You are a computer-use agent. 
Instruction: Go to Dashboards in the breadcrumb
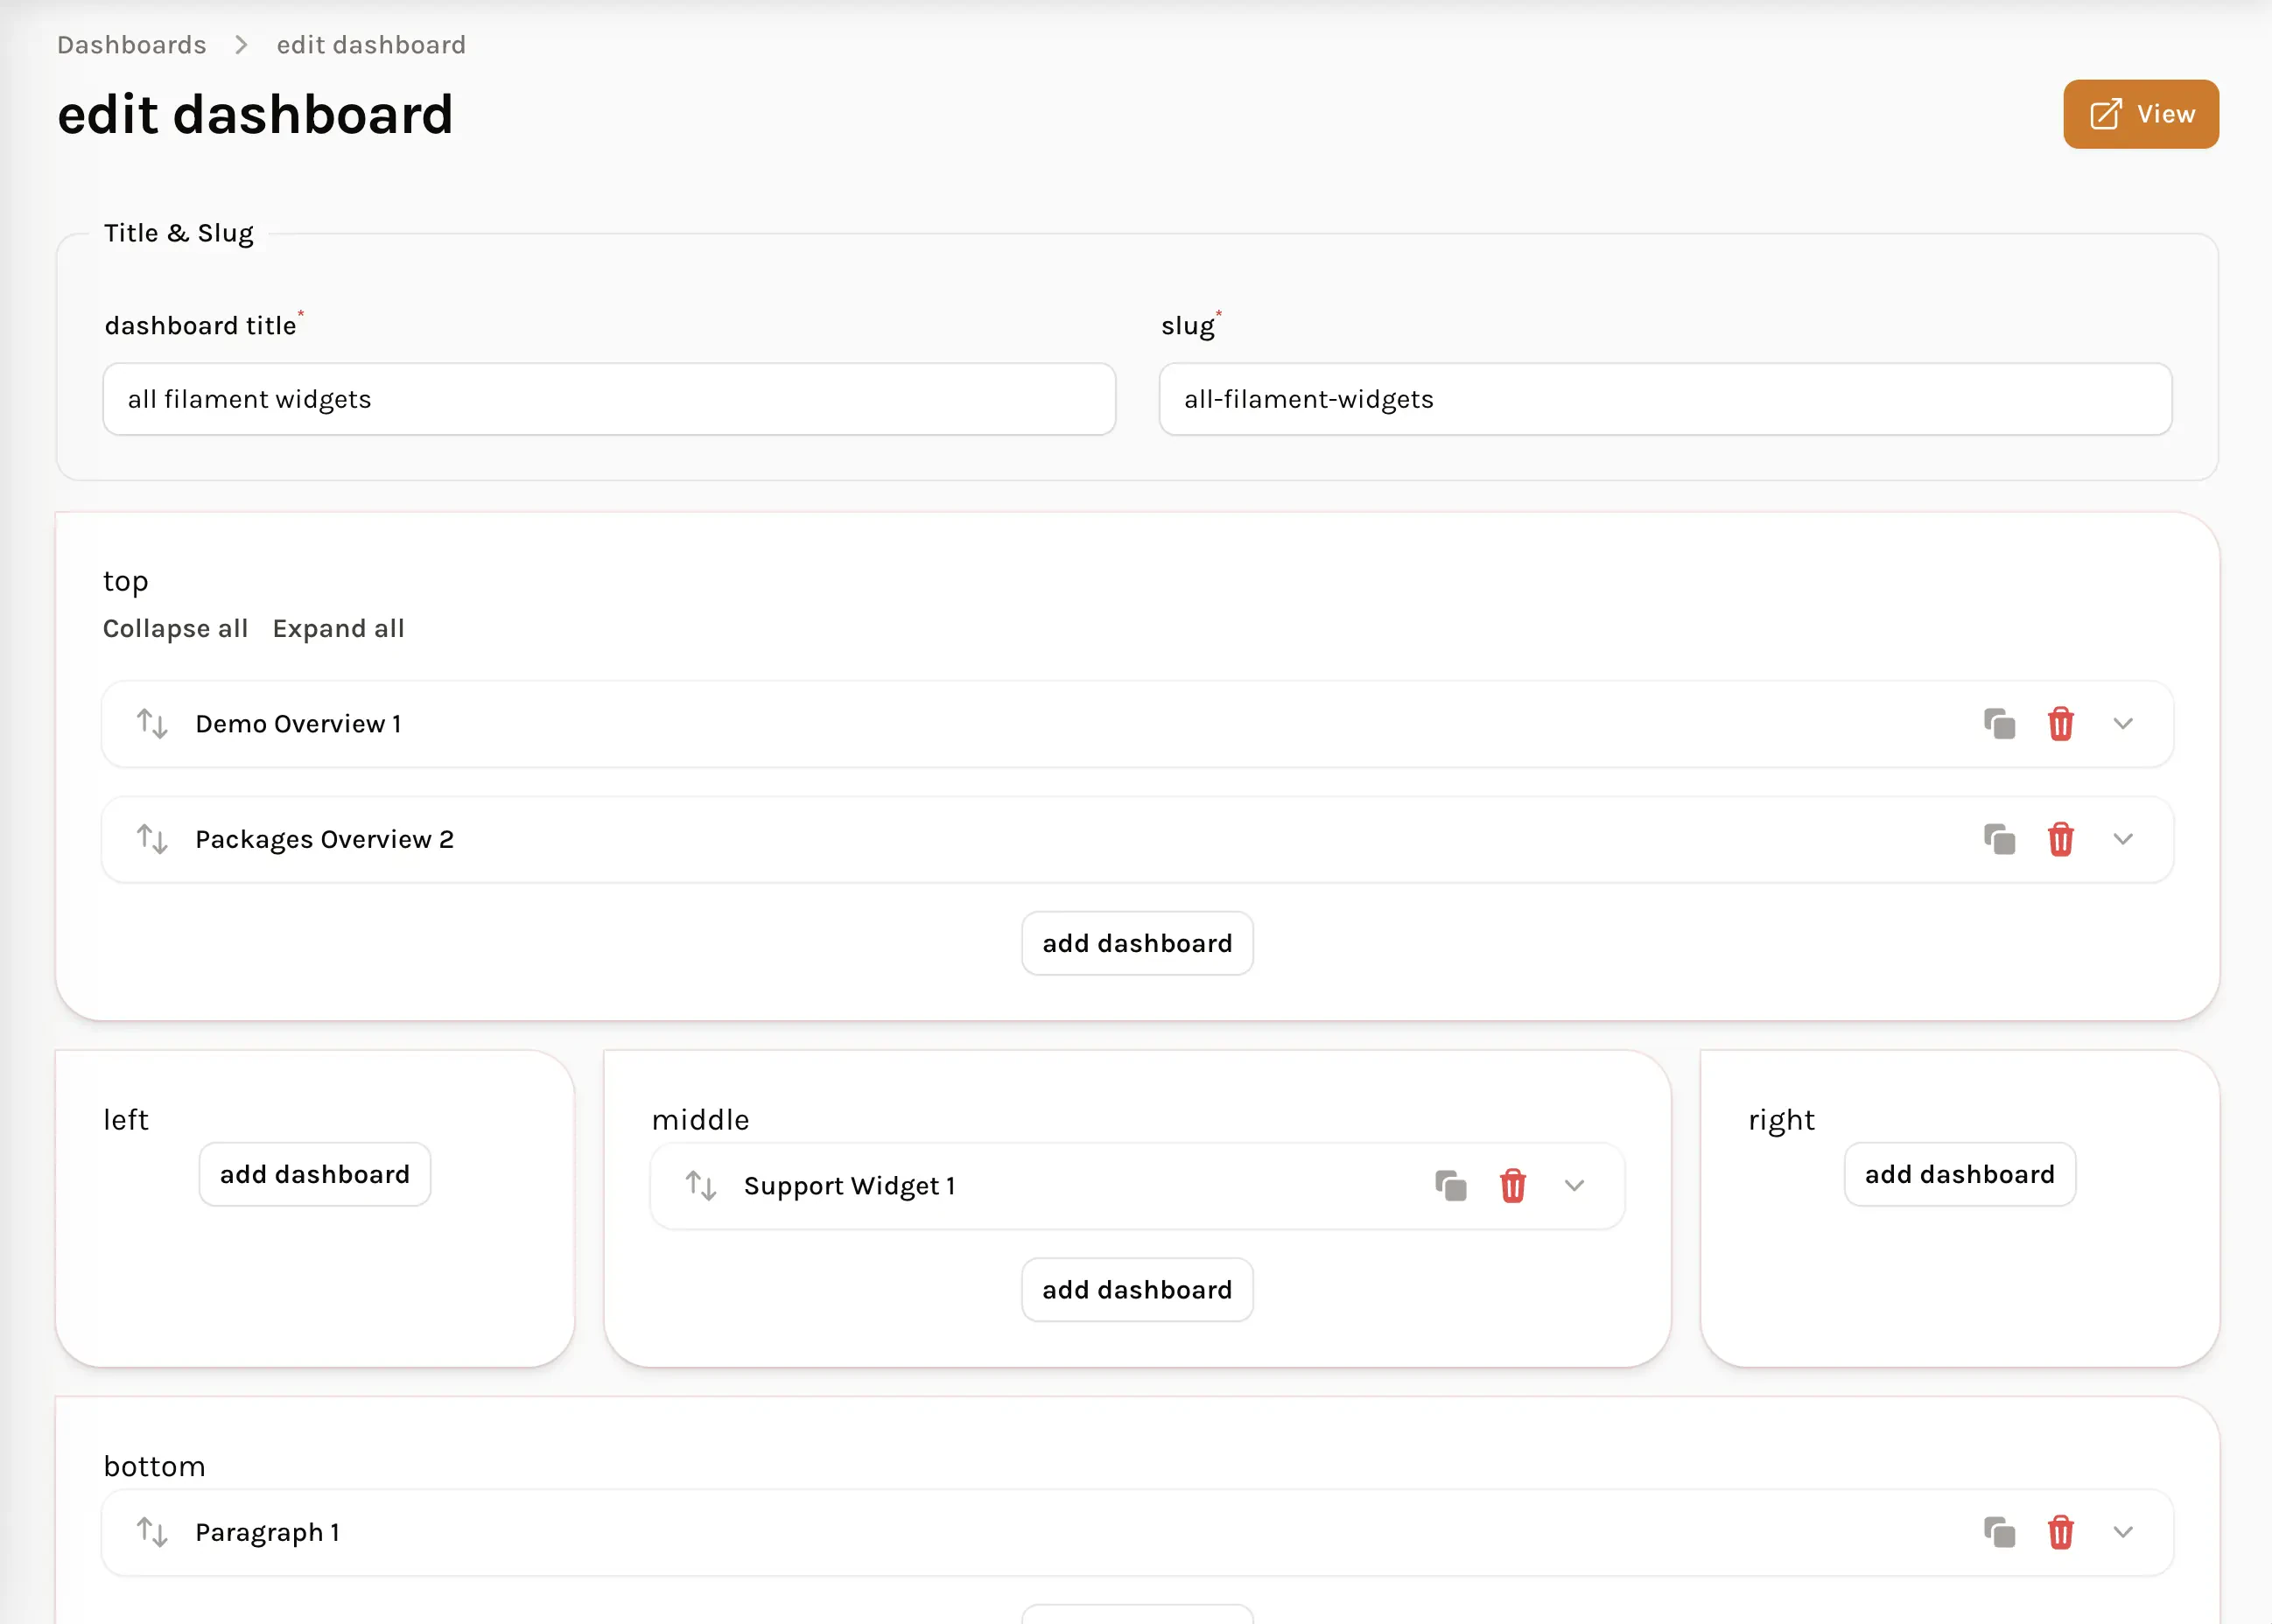pos(132,45)
